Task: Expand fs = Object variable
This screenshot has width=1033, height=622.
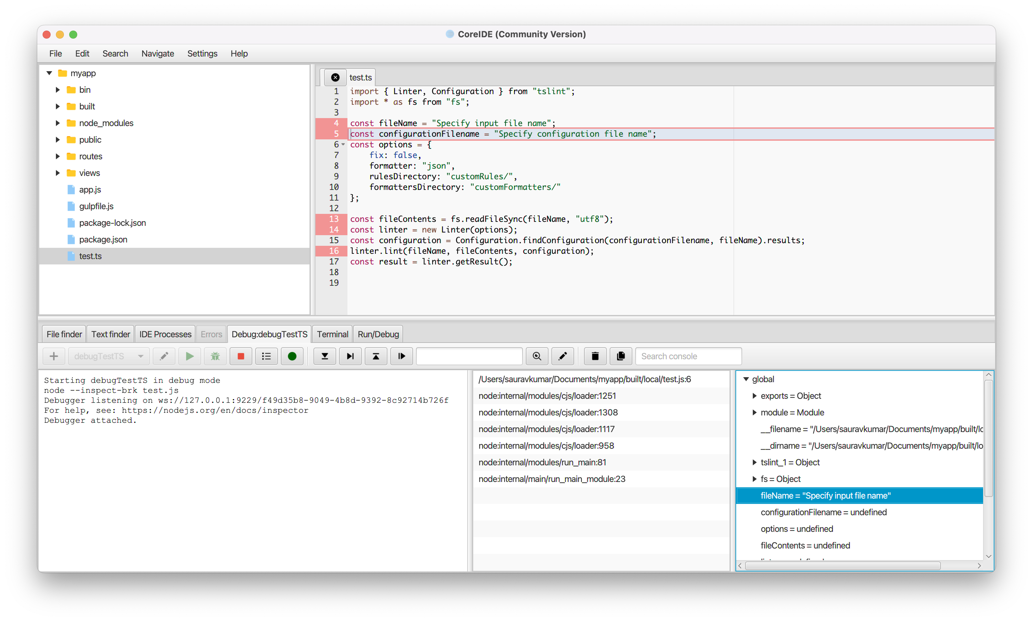Action: [x=754, y=480]
